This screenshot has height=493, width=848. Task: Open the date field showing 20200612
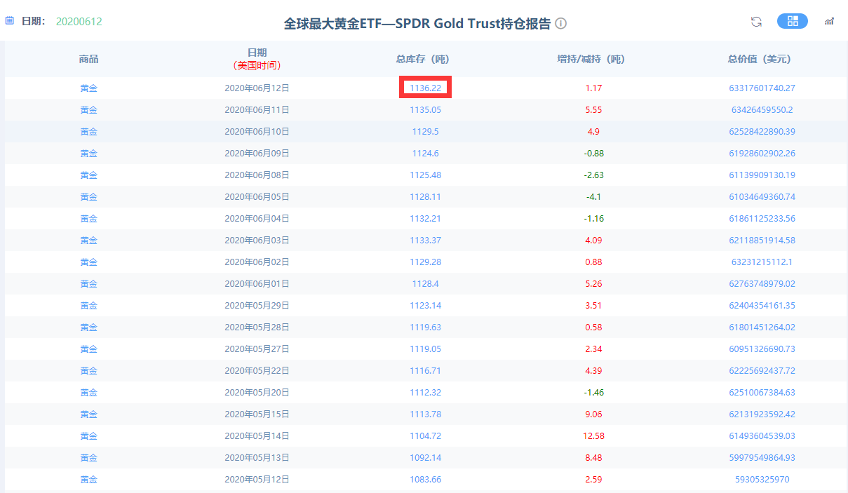(79, 22)
